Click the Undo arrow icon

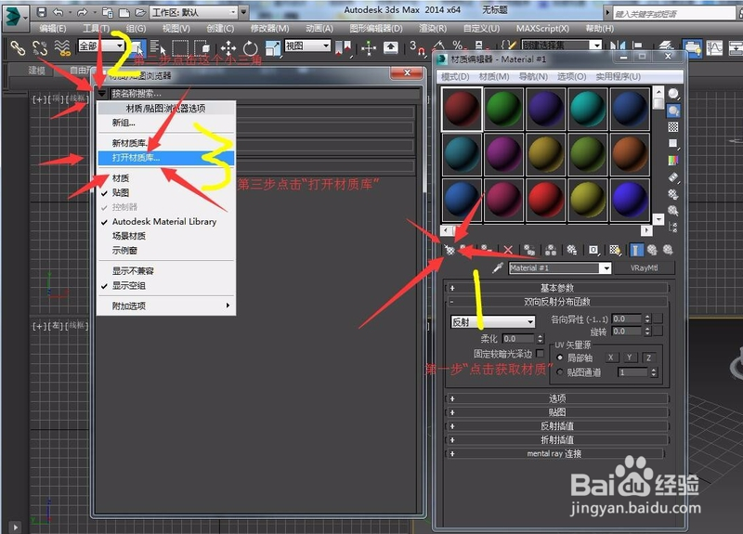click(58, 12)
